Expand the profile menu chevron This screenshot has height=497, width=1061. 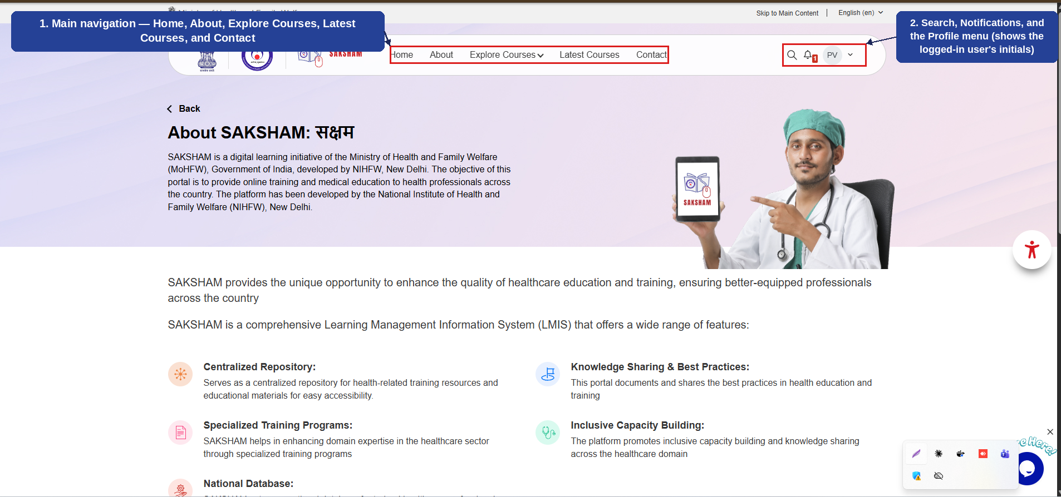[850, 54]
